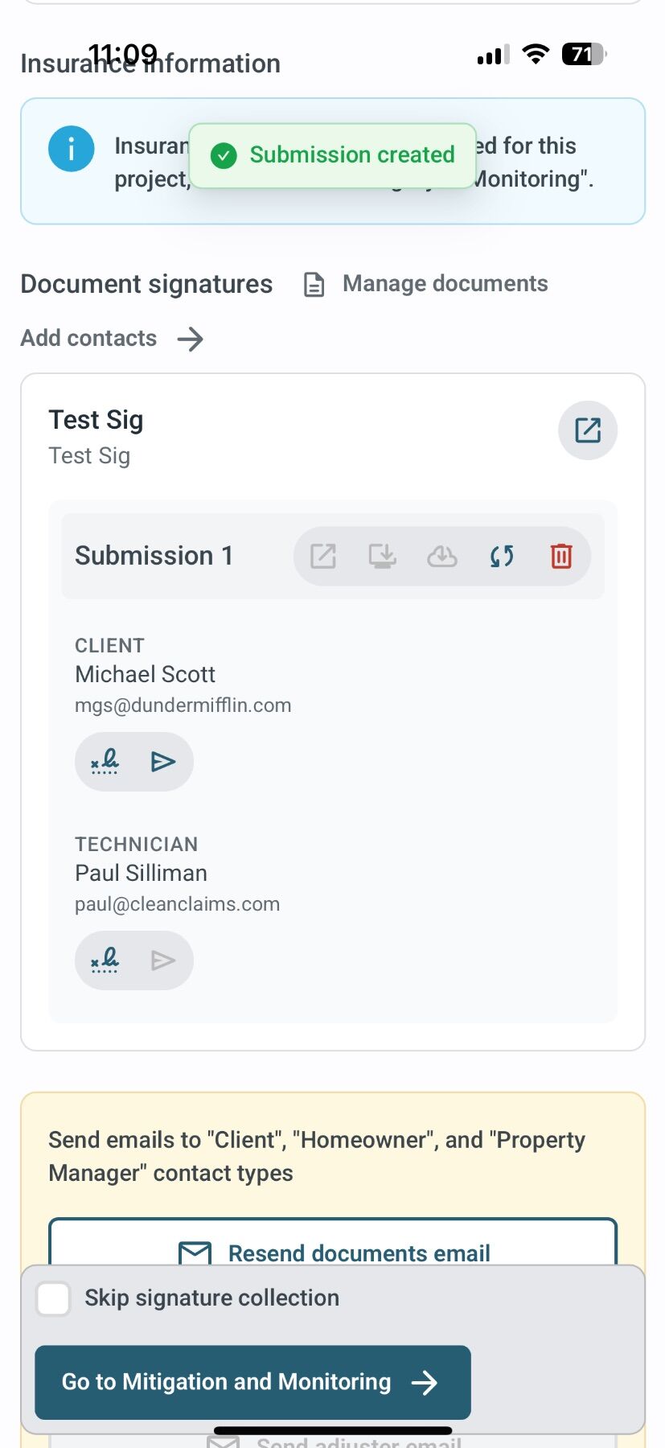
Task: Tap the battery indicator in status bar
Action: (x=583, y=55)
